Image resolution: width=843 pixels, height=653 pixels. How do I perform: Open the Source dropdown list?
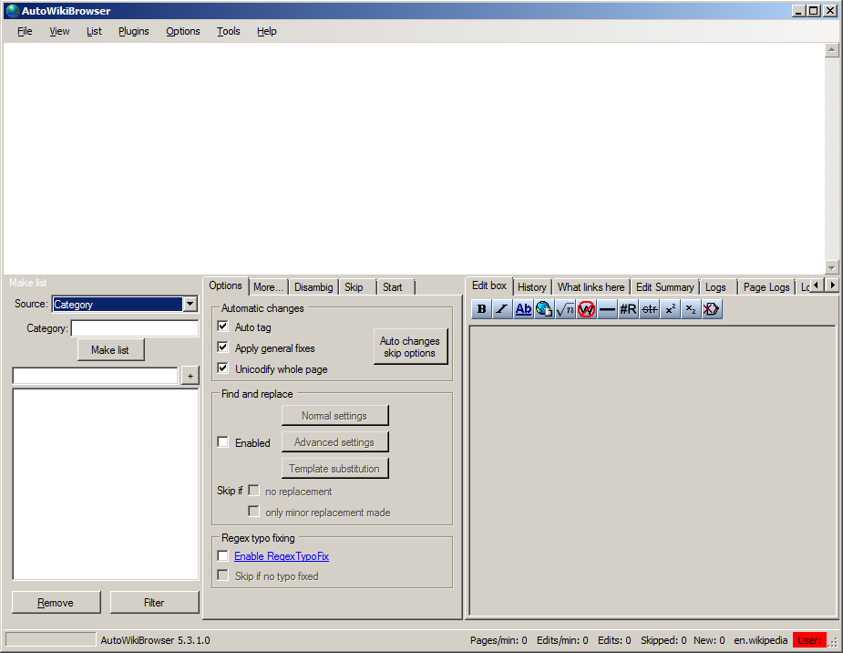coord(190,305)
